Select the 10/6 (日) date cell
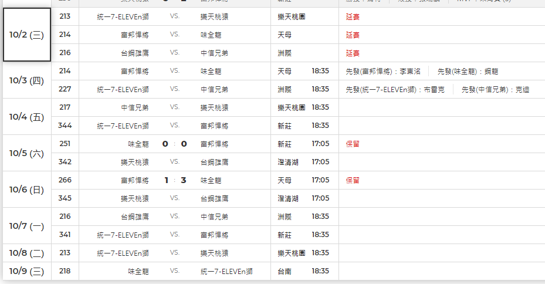 click(27, 190)
